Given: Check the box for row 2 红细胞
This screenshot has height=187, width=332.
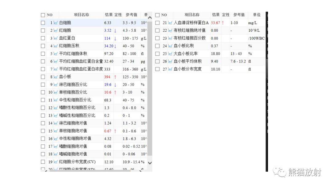Looking at the screenshot, I should click(x=43, y=30).
